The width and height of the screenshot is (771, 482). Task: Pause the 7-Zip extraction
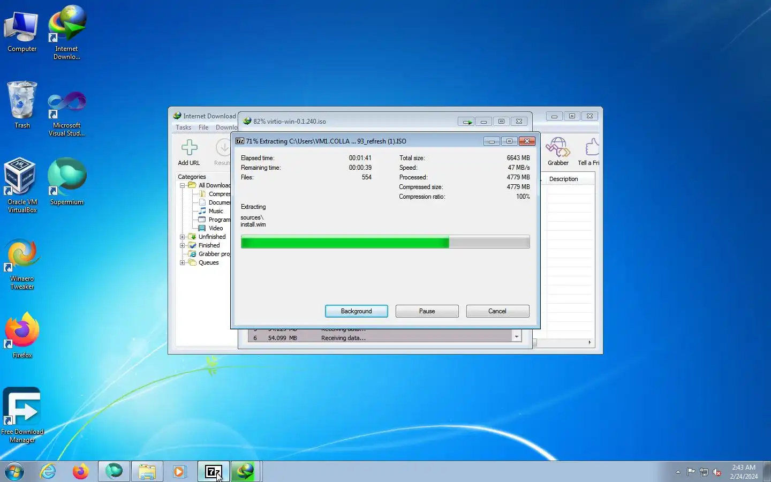(x=427, y=311)
